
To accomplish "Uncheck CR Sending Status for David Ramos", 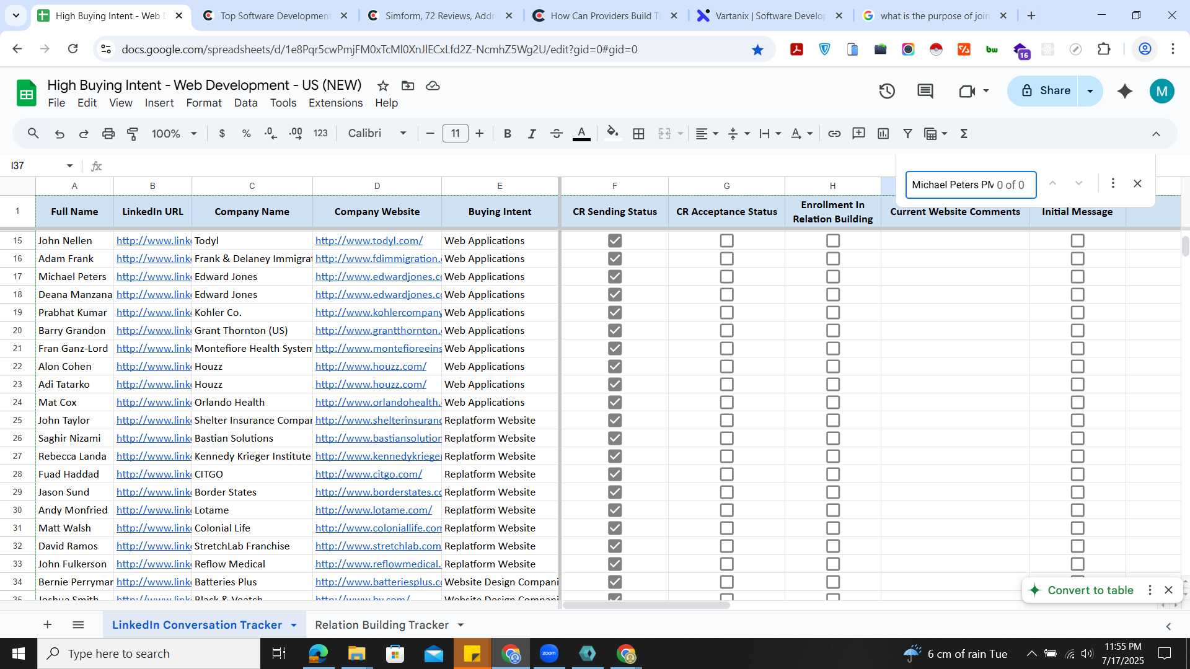I will (x=615, y=546).
